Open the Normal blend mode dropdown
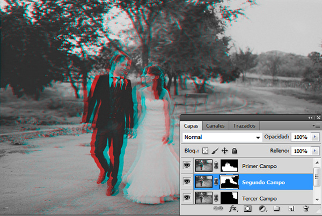Viewport: 322px width, 216px height. (x=222, y=137)
